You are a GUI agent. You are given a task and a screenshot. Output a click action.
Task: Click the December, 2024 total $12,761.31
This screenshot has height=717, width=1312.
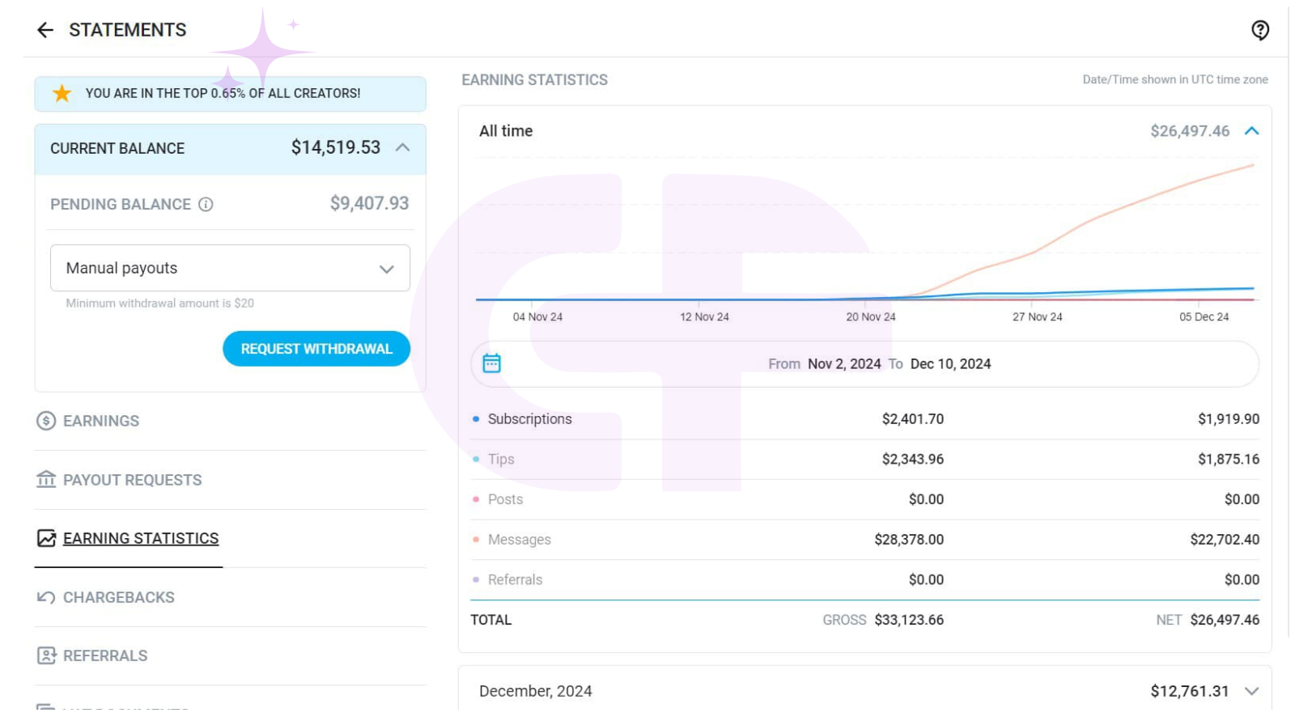[x=1190, y=691]
